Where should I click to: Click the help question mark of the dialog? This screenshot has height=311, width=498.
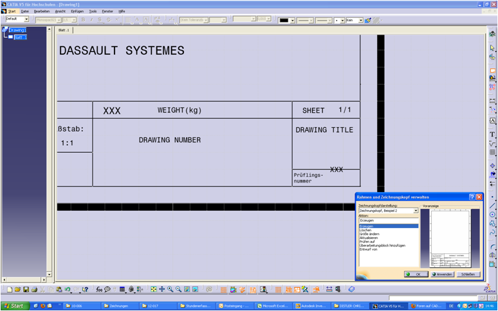pyautogui.click(x=472, y=197)
